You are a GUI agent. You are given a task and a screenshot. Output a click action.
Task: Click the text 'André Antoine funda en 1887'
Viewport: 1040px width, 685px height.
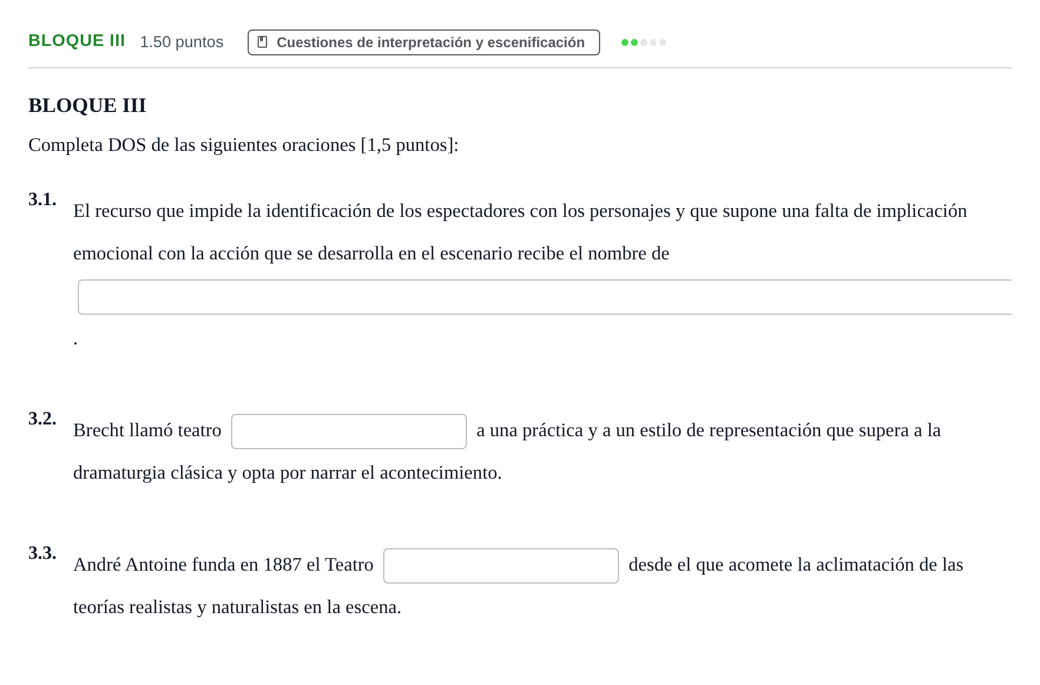(188, 565)
